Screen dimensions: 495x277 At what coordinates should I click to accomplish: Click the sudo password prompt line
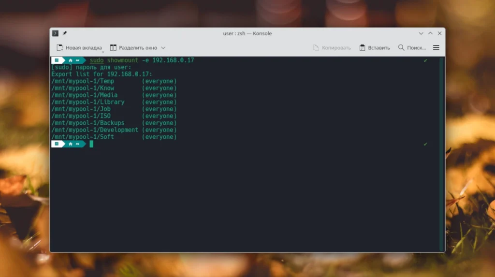click(x=91, y=67)
